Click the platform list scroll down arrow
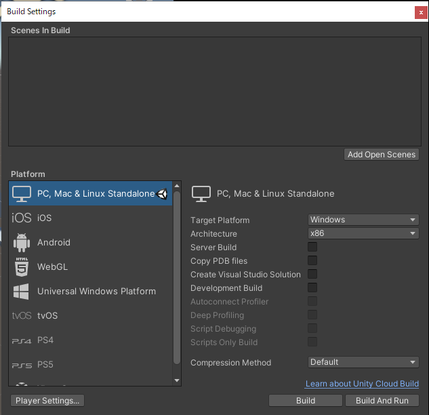 pyautogui.click(x=177, y=380)
